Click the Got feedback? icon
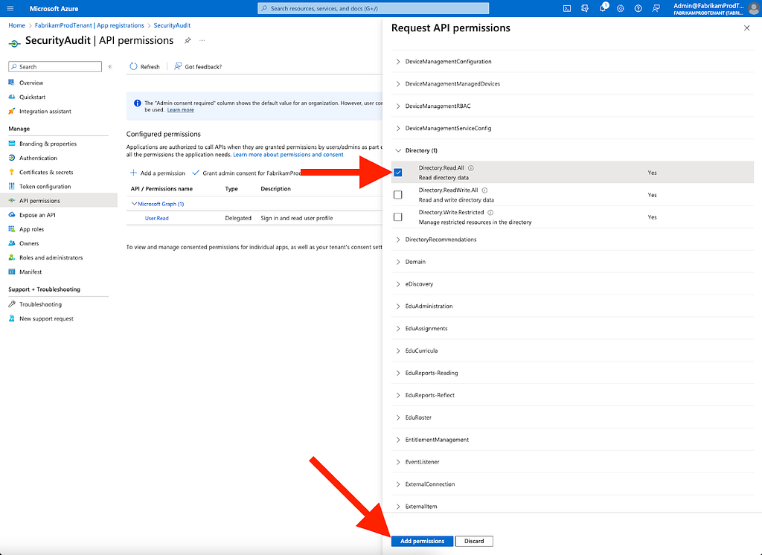This screenshot has width=762, height=555. pos(178,66)
